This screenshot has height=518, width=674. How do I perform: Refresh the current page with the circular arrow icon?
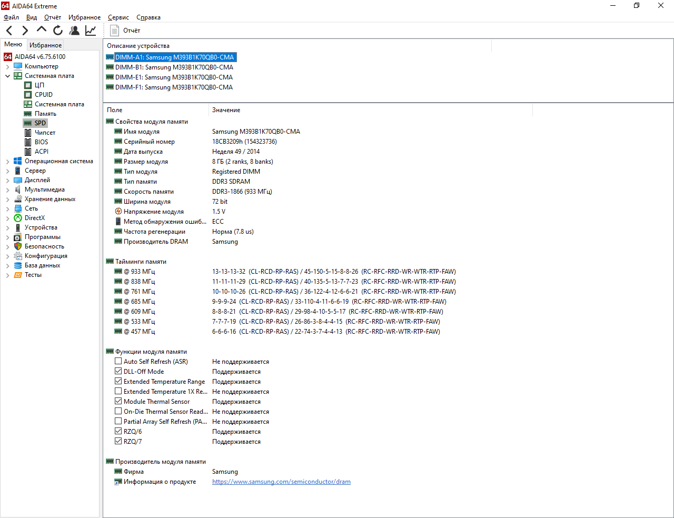click(x=58, y=31)
